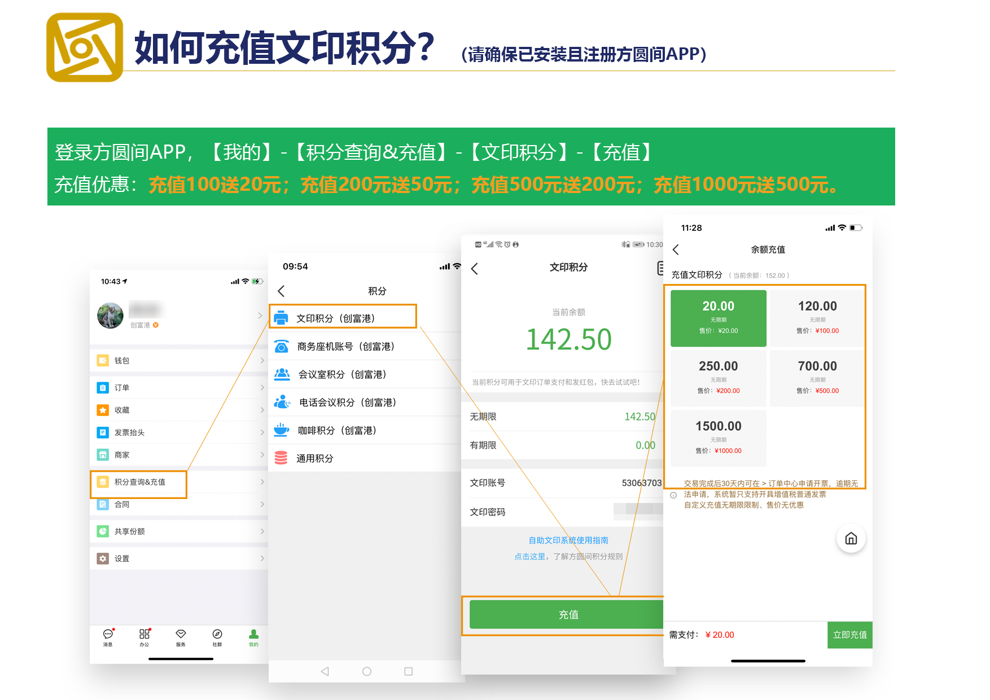Viewport: 990px width, 700px height.
Task: Choose the 120.00 recharge package
Action: (817, 317)
